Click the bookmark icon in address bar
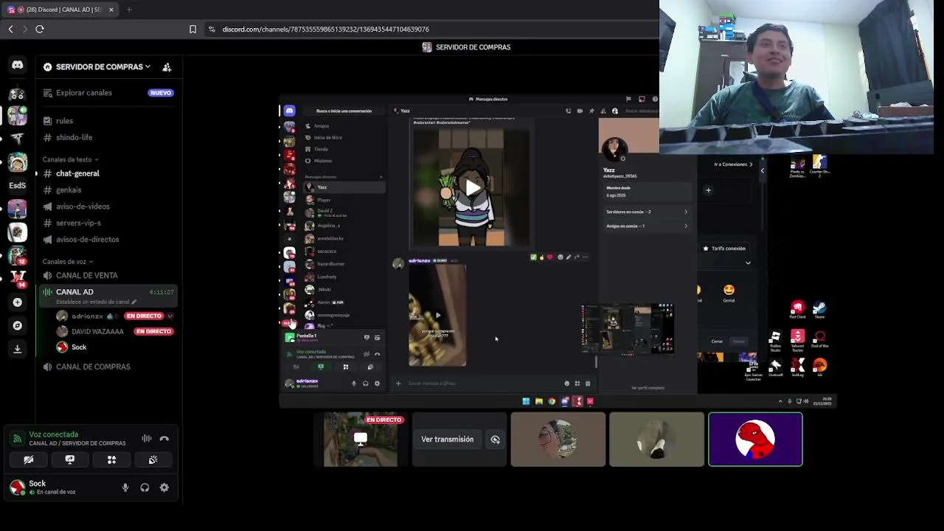This screenshot has width=944, height=531. pos(192,29)
